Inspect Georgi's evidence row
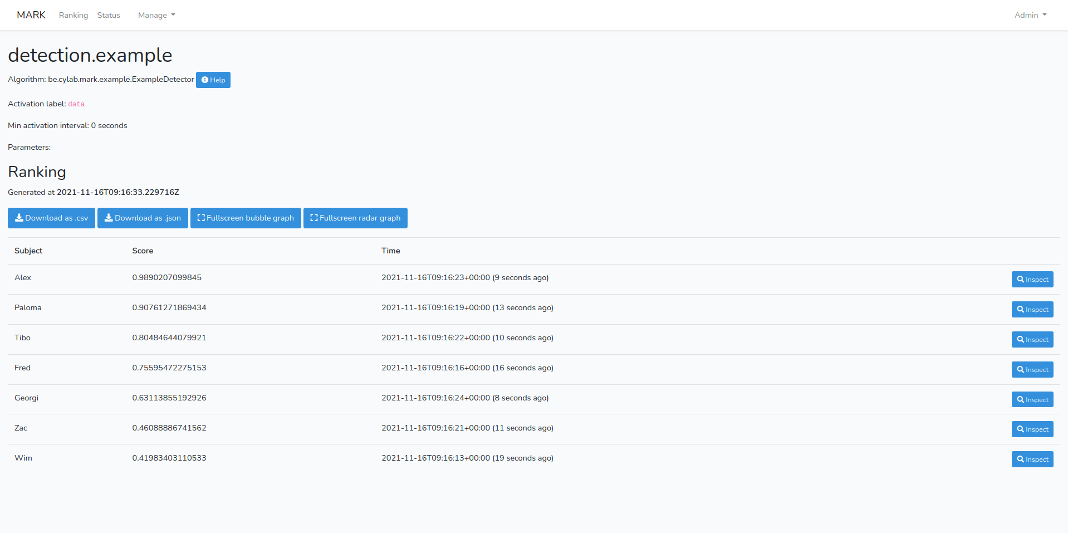This screenshot has height=533, width=1068. click(x=1032, y=400)
